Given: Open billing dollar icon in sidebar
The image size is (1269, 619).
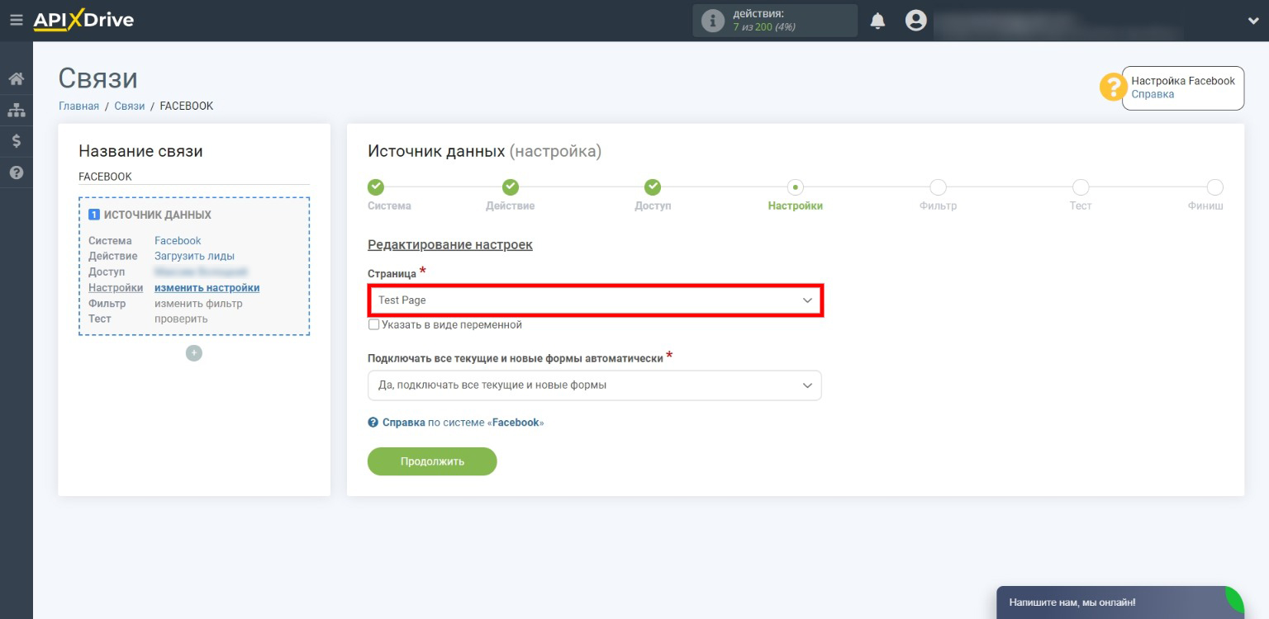Looking at the screenshot, I should (16, 141).
